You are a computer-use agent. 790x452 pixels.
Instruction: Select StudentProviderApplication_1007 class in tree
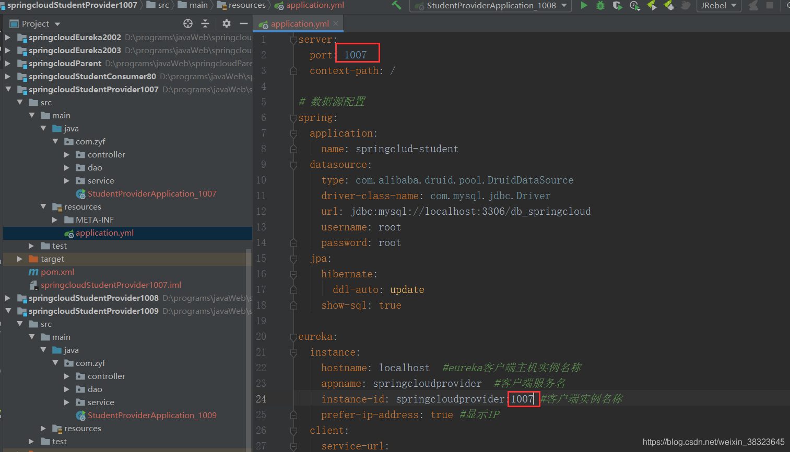[x=151, y=193]
